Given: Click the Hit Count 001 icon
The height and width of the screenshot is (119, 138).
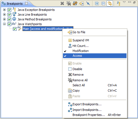Looking at the screenshot, I should point(70,46).
